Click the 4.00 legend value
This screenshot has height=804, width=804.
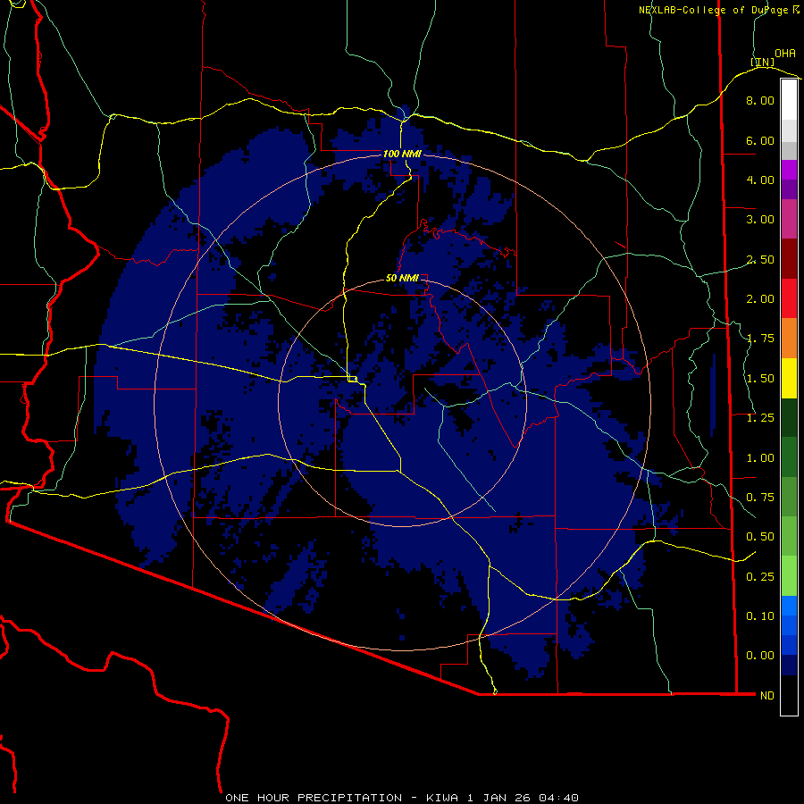[x=760, y=180]
